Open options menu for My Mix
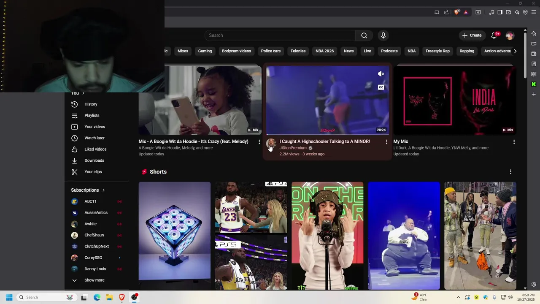Screen dimensions: 540x304 (x=514, y=142)
